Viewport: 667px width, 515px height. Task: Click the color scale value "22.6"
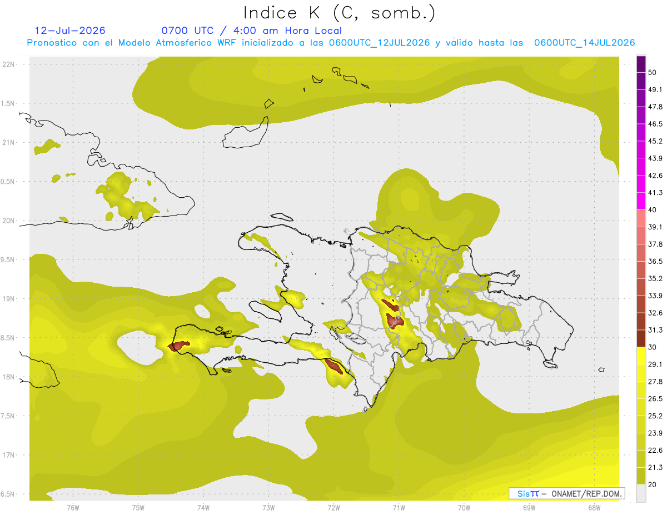click(x=655, y=451)
